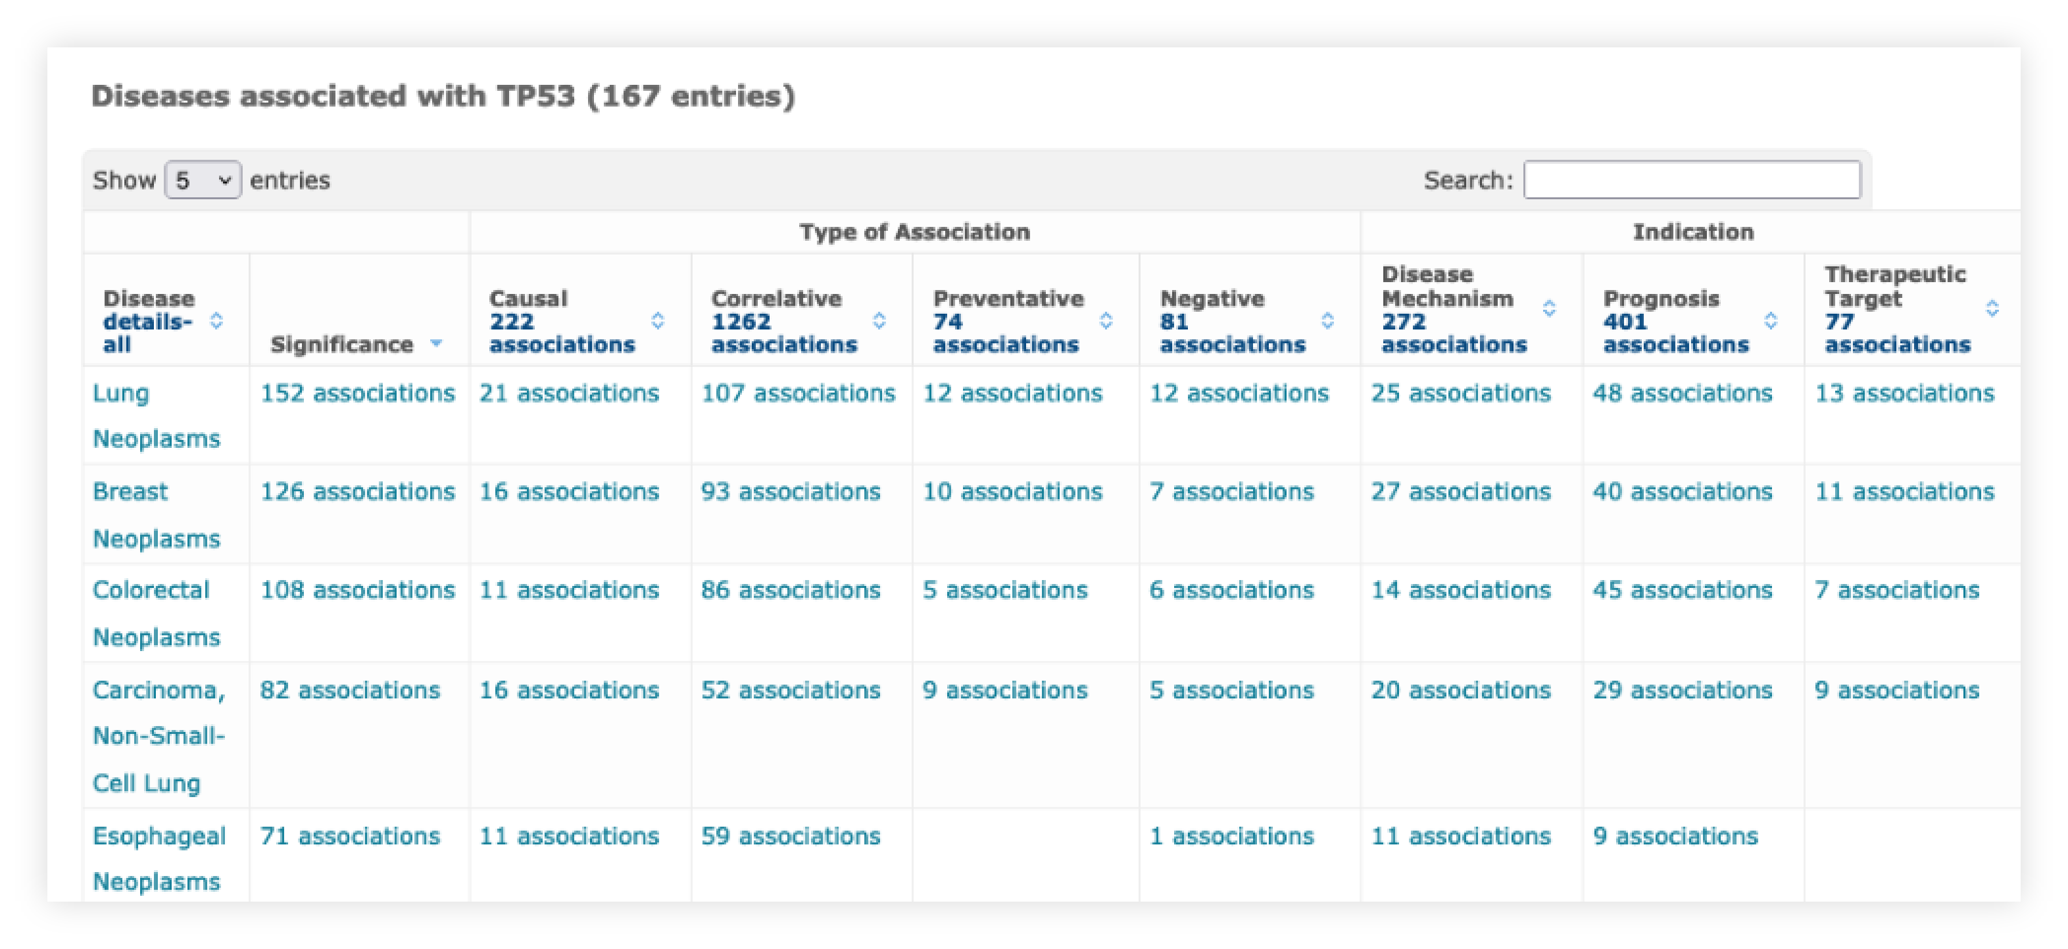
Task: Click 86 associations correlative Colorectal Neoplasms
Action: point(791,590)
